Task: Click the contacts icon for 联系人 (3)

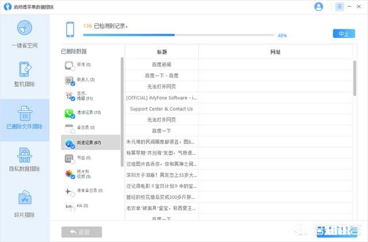Action: click(69, 80)
